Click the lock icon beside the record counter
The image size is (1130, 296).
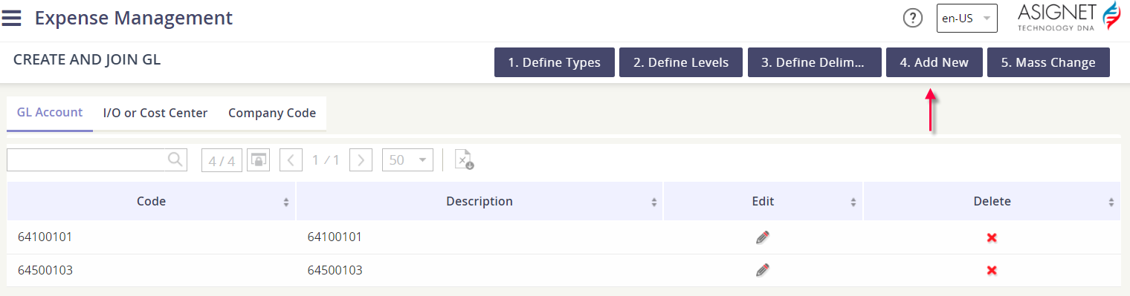258,160
